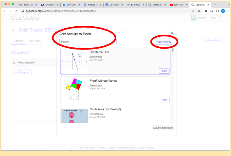Open GeoGebra header three-dot menu
Image resolution: width=231 pixels, height=156 pixels.
pos(221,18)
